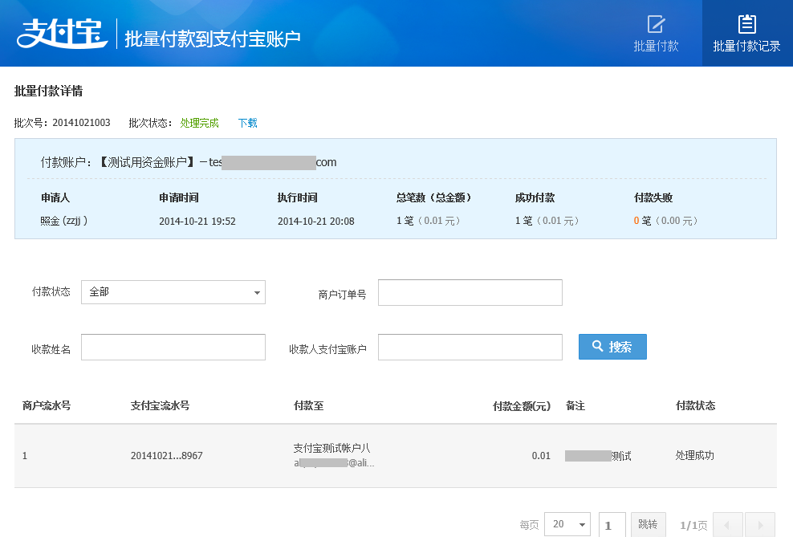Click failed count 0 笔 (0.00 元)
The image size is (793, 537).
[666, 221]
